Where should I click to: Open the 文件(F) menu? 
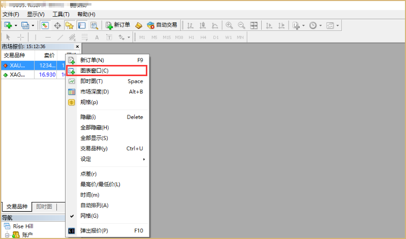click(x=11, y=14)
